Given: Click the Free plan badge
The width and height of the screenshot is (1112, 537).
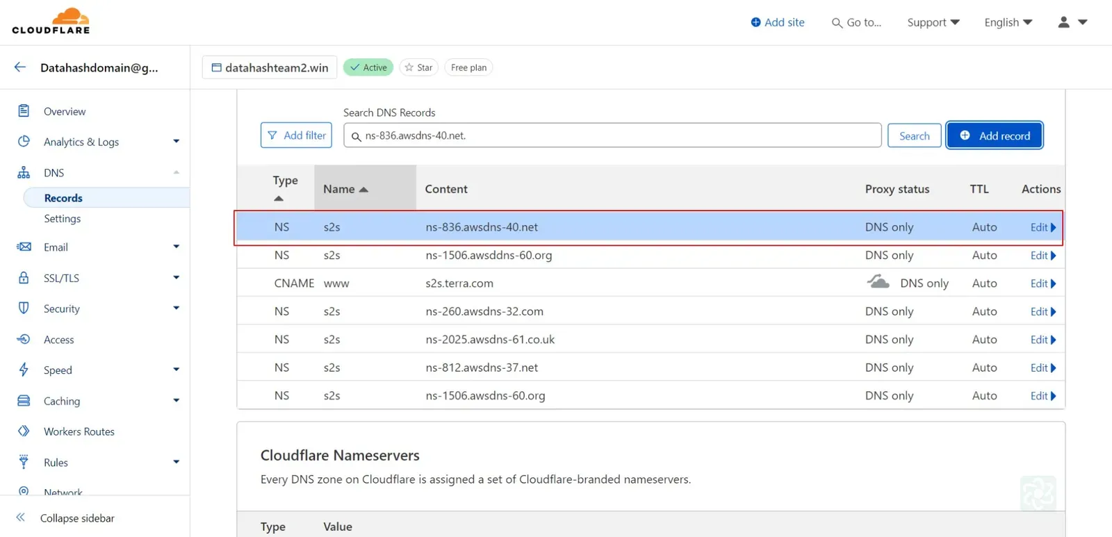Looking at the screenshot, I should pyautogui.click(x=468, y=67).
